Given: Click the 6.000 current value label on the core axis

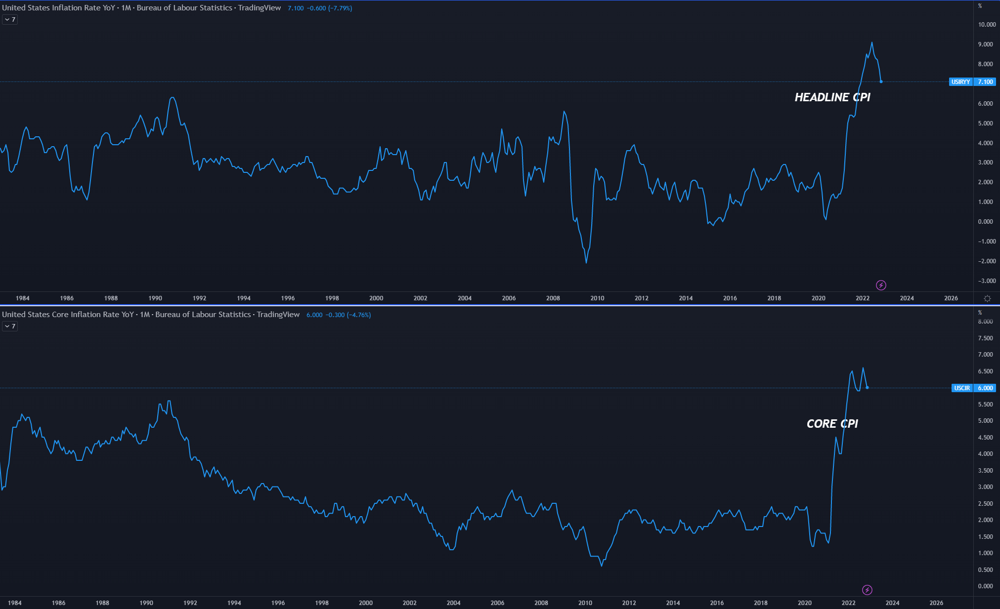Looking at the screenshot, I should (x=985, y=388).
